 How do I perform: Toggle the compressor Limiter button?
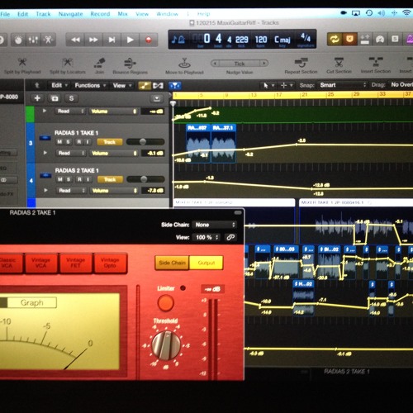pyautogui.click(x=166, y=302)
